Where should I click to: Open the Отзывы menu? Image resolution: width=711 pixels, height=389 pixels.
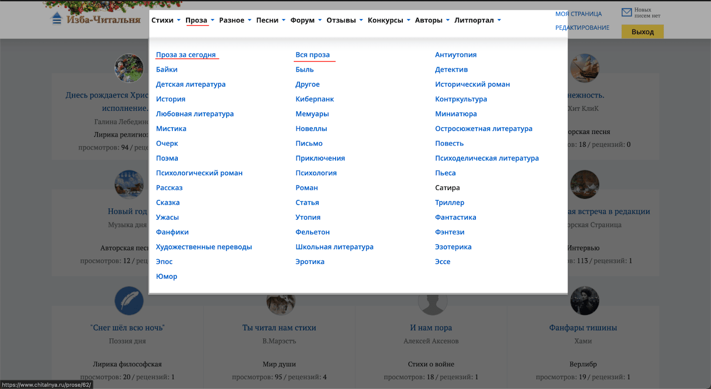click(341, 20)
